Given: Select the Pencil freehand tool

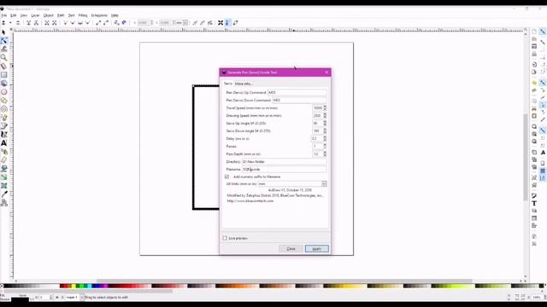Looking at the screenshot, I should [3, 118].
